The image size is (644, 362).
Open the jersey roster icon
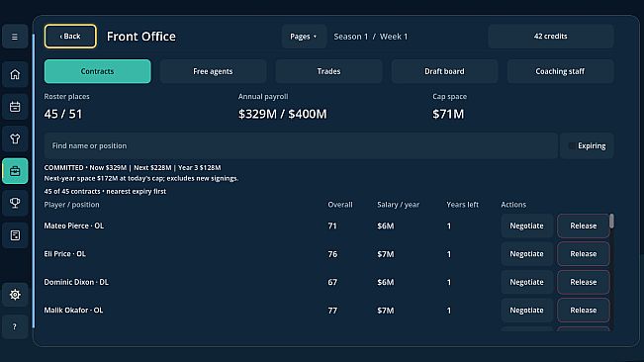(x=15, y=138)
